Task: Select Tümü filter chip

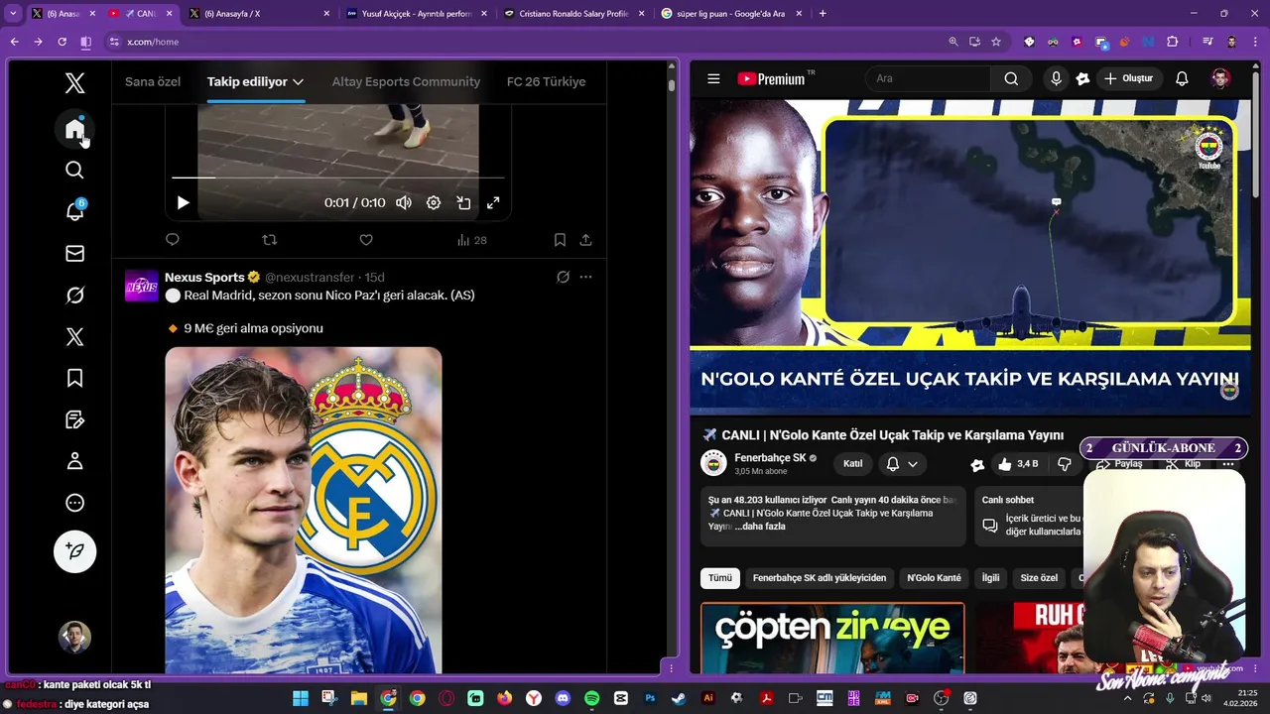Action: pyautogui.click(x=720, y=577)
